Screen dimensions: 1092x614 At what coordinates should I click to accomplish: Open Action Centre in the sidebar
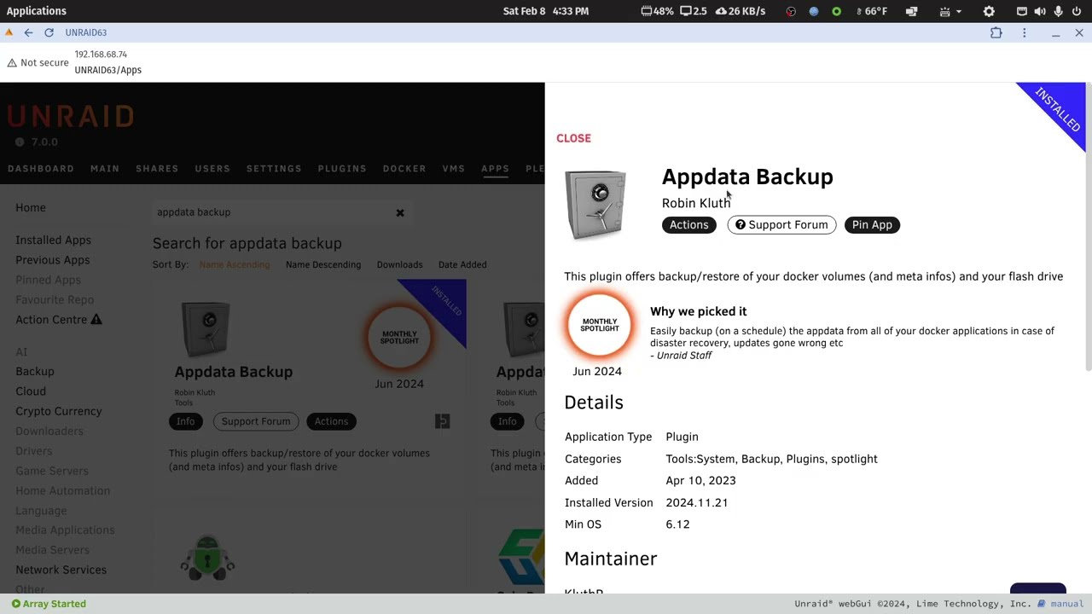(51, 320)
